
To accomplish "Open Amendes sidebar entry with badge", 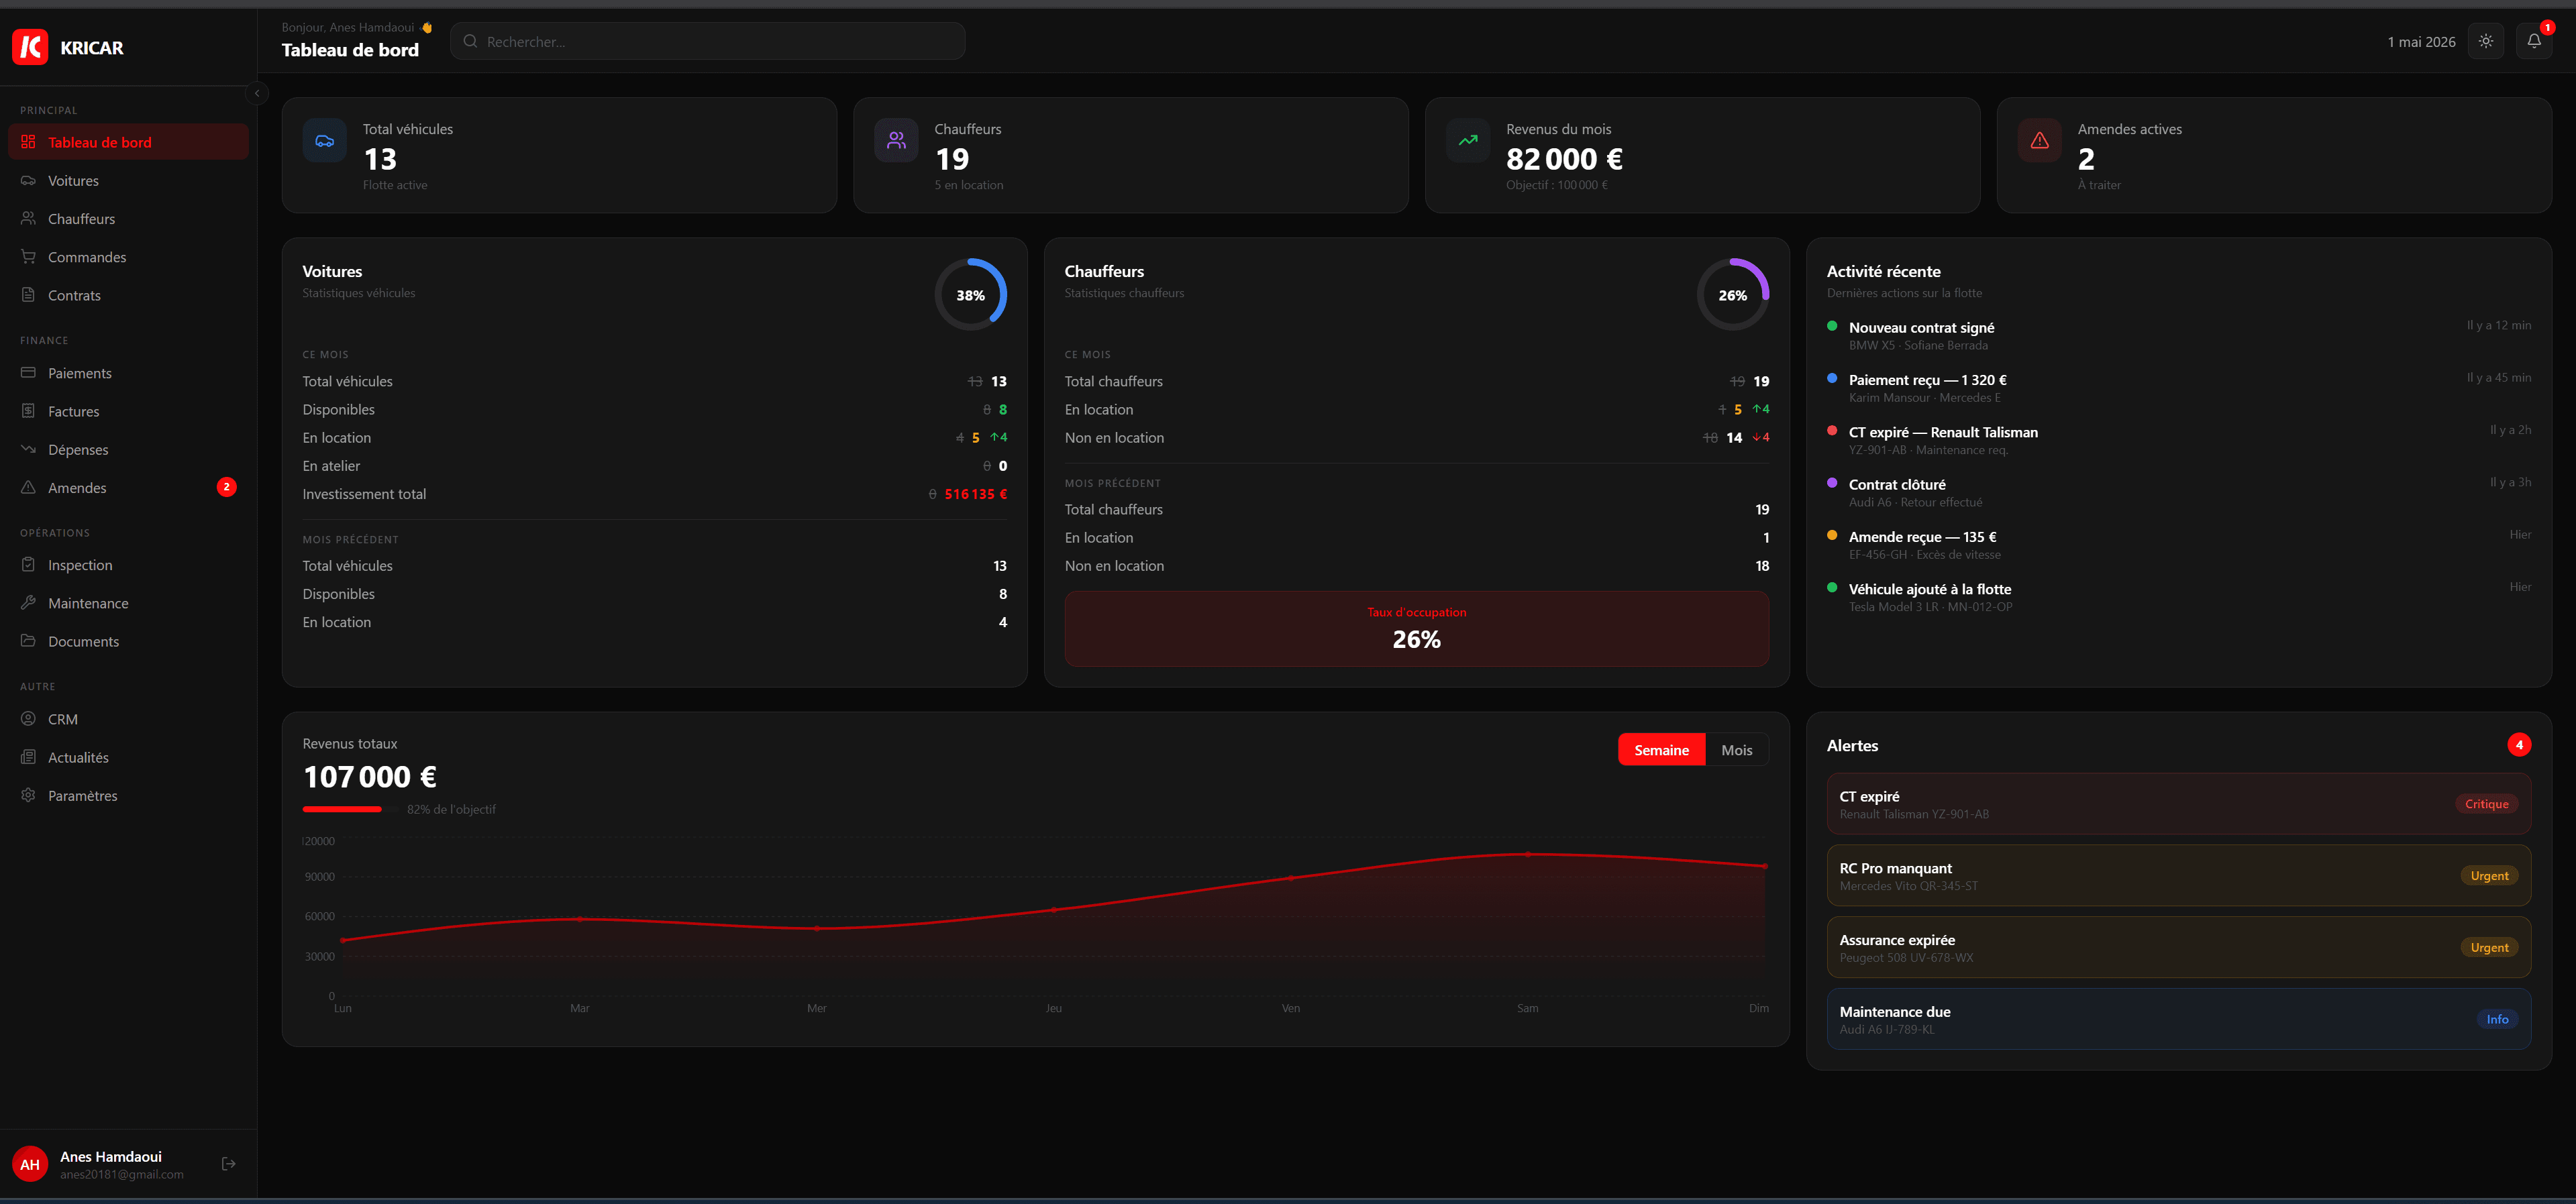I will tap(128, 487).
